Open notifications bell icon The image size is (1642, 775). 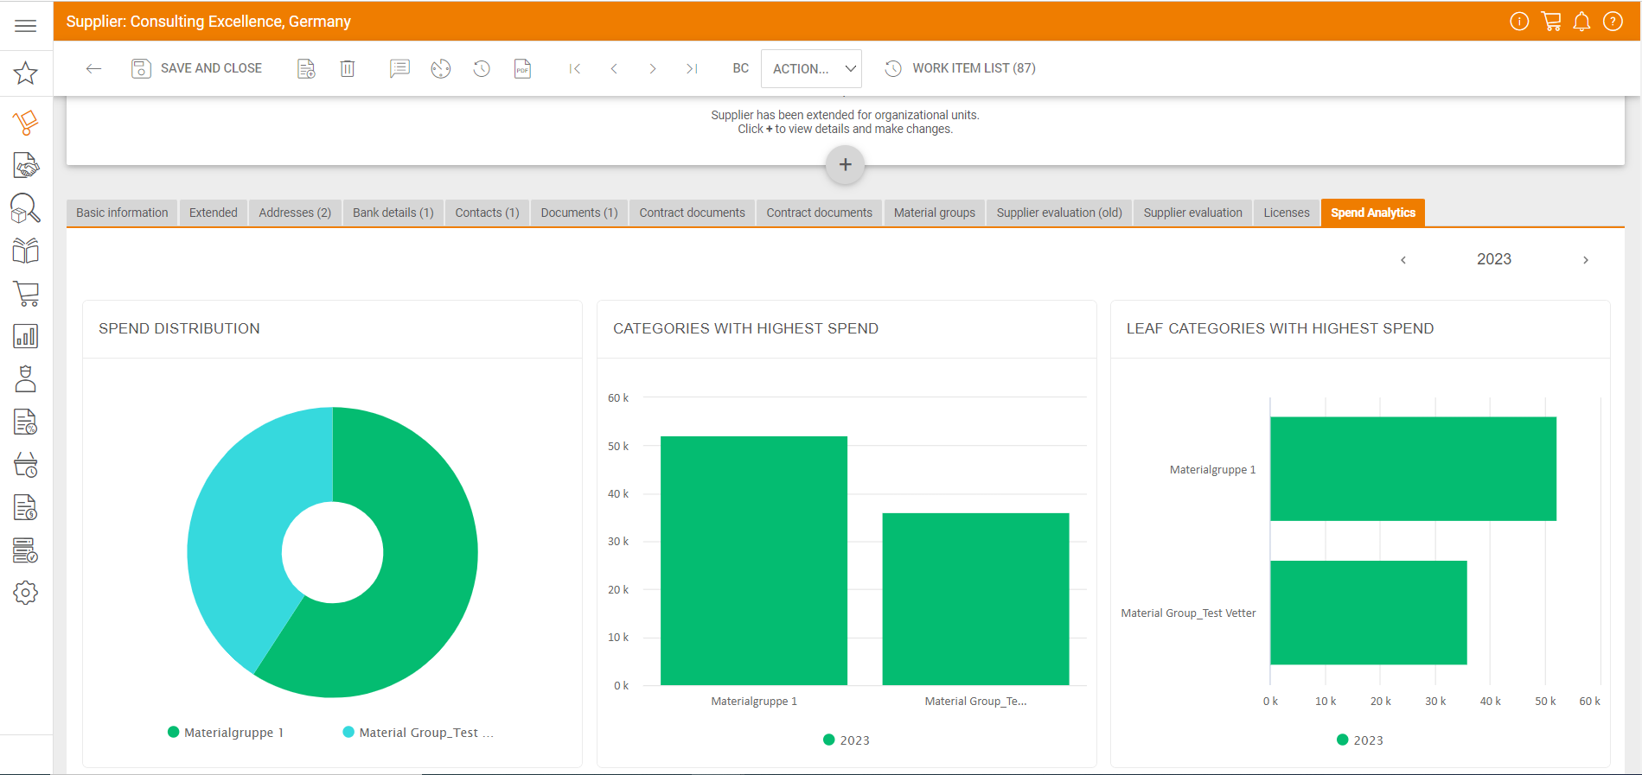pyautogui.click(x=1581, y=22)
